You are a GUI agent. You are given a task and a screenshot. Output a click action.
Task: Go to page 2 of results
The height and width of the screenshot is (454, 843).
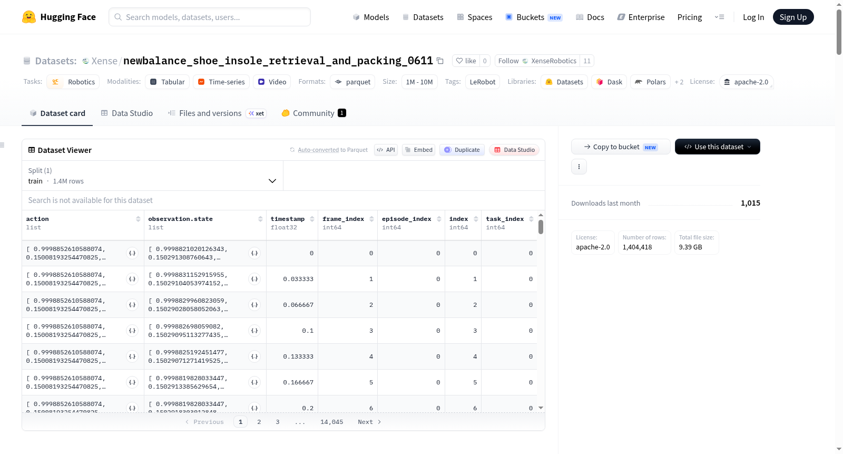click(259, 422)
